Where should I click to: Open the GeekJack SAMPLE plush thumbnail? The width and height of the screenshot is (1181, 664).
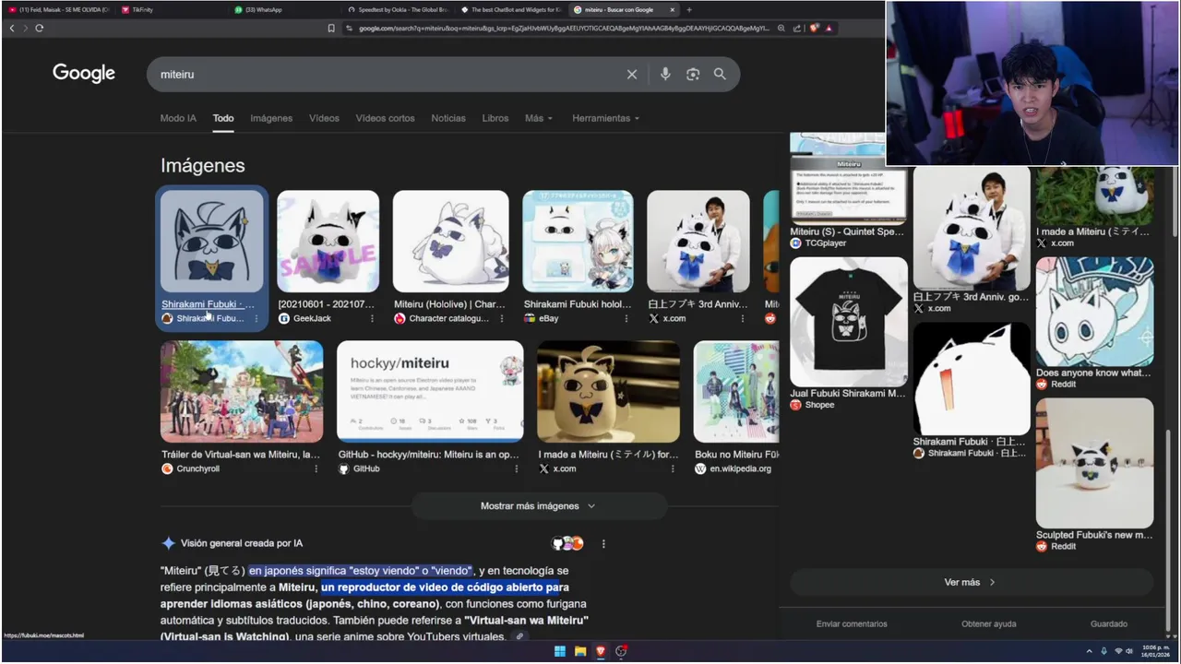328,242
